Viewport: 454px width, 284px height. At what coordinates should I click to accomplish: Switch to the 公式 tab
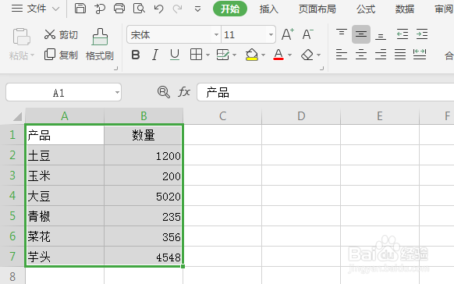click(366, 9)
